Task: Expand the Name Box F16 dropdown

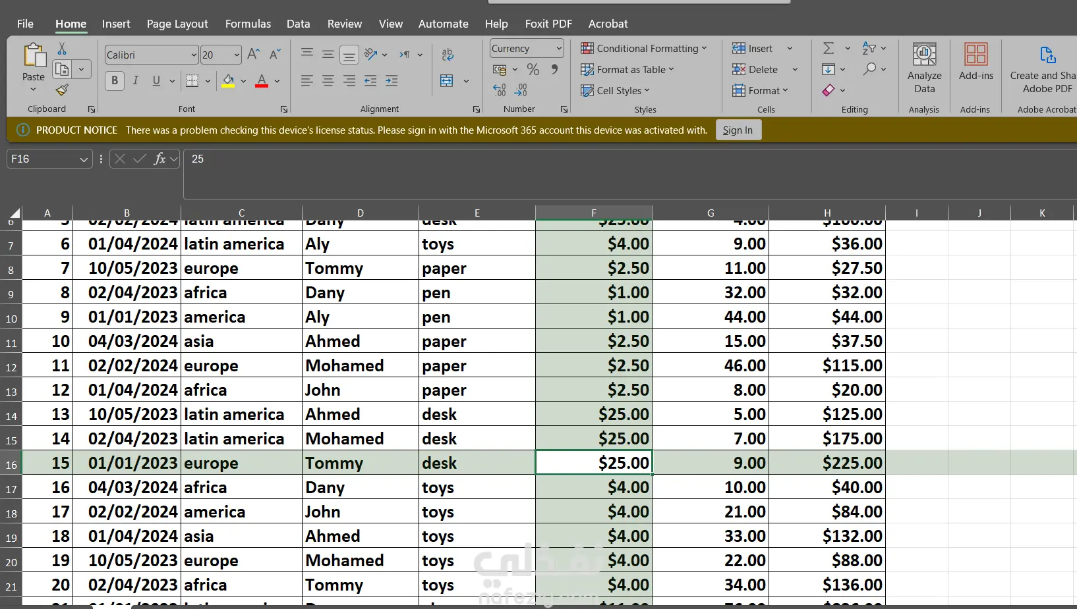Action: click(84, 159)
